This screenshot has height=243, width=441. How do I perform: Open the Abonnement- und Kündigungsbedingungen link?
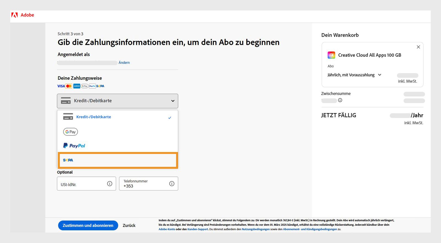310,229
